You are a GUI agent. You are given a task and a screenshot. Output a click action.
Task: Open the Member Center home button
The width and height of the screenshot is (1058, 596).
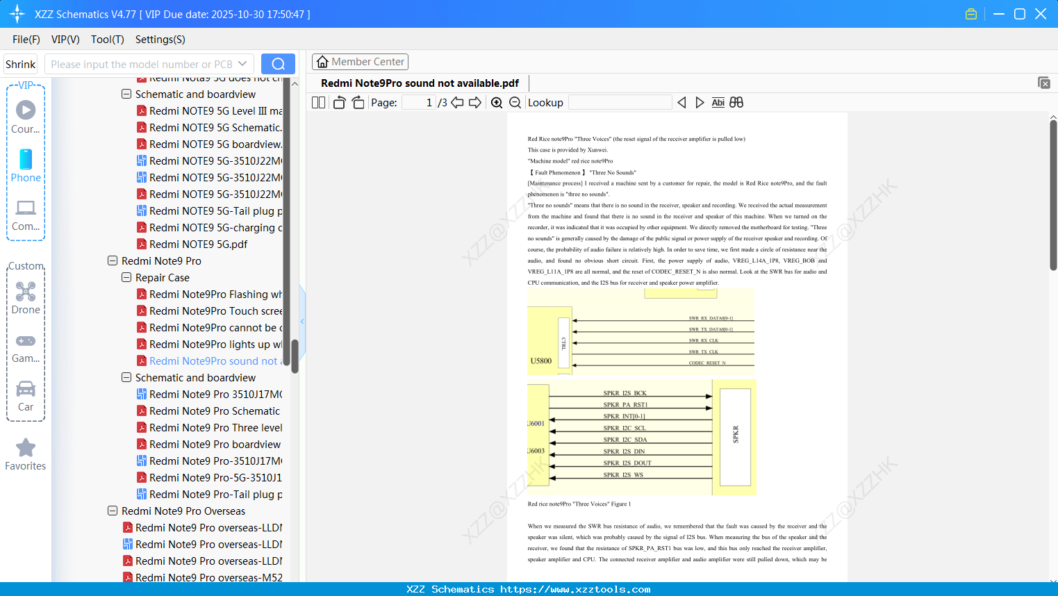360,62
